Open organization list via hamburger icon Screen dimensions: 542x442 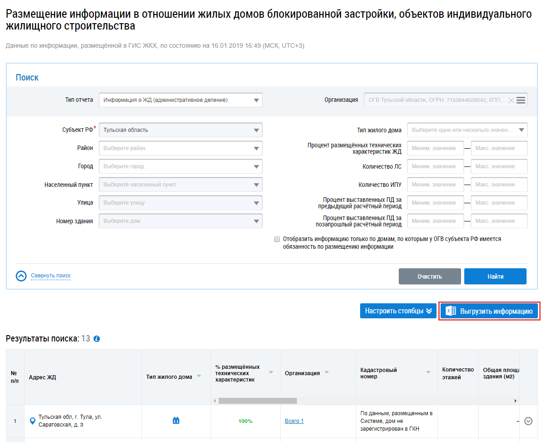click(521, 100)
